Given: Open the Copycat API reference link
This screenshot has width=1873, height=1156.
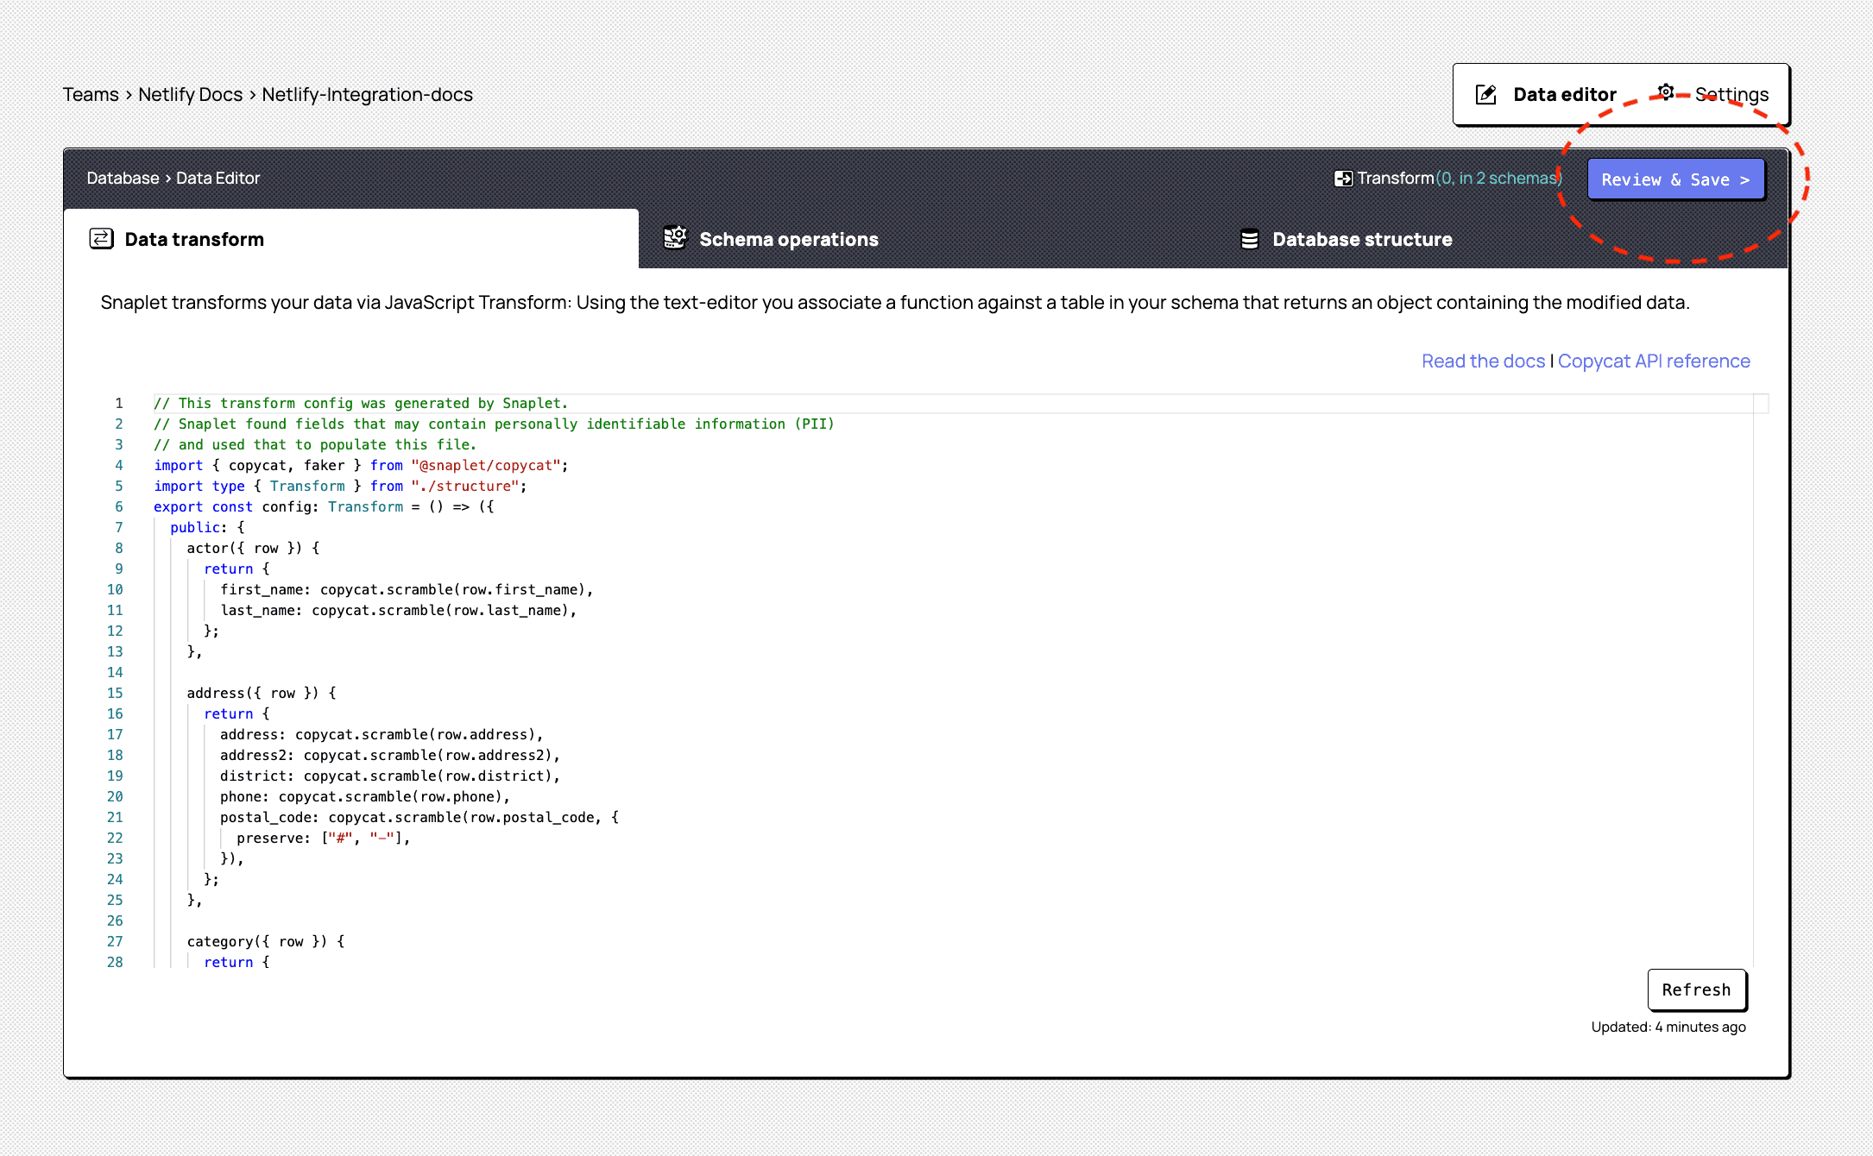Looking at the screenshot, I should (x=1656, y=361).
